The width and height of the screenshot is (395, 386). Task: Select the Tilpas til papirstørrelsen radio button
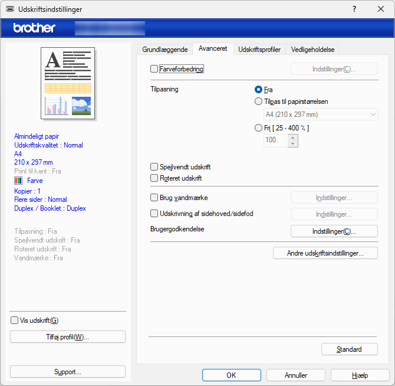(258, 102)
